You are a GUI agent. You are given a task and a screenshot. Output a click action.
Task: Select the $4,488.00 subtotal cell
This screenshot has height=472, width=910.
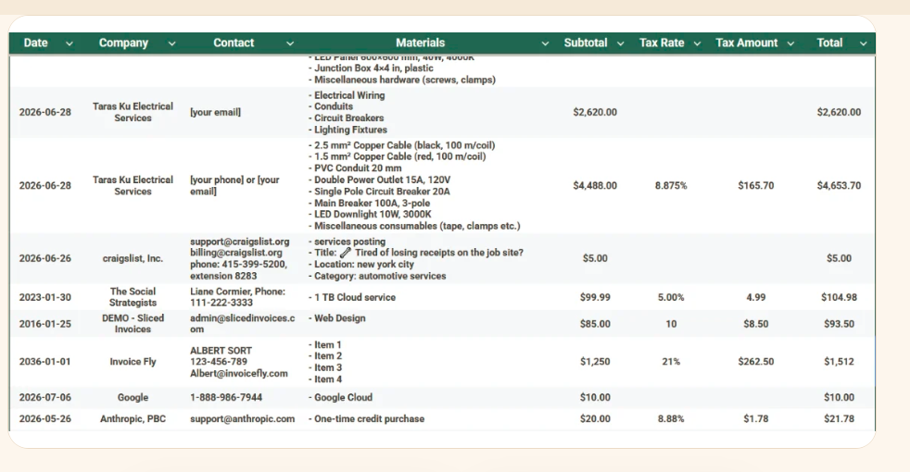[595, 186]
